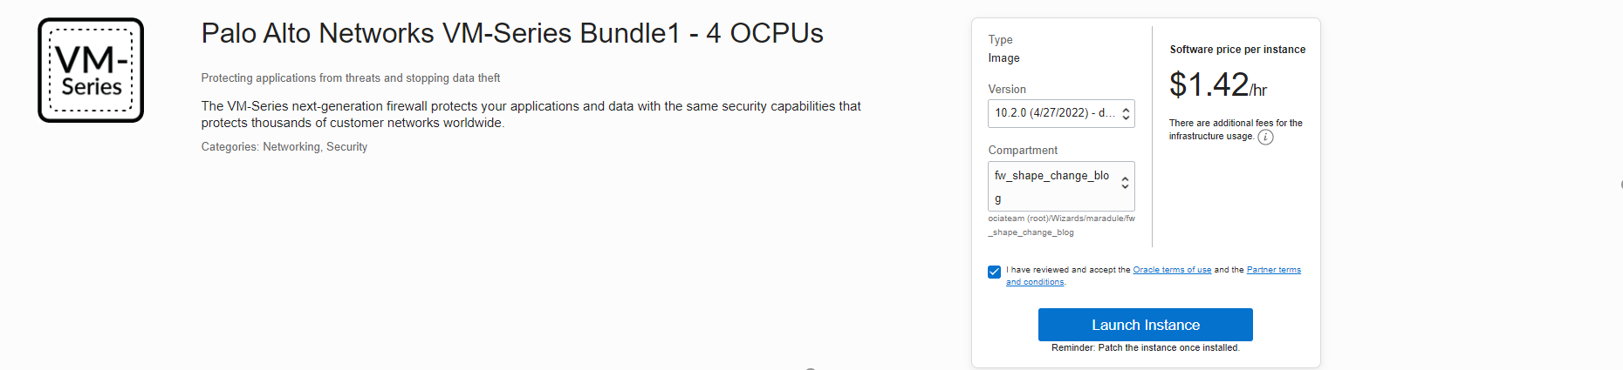Open the Oracle terms of use link
Screen dimensions: 1623x370
(1172, 270)
